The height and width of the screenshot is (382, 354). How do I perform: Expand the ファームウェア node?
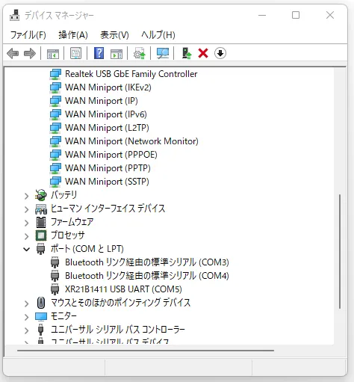point(26,223)
